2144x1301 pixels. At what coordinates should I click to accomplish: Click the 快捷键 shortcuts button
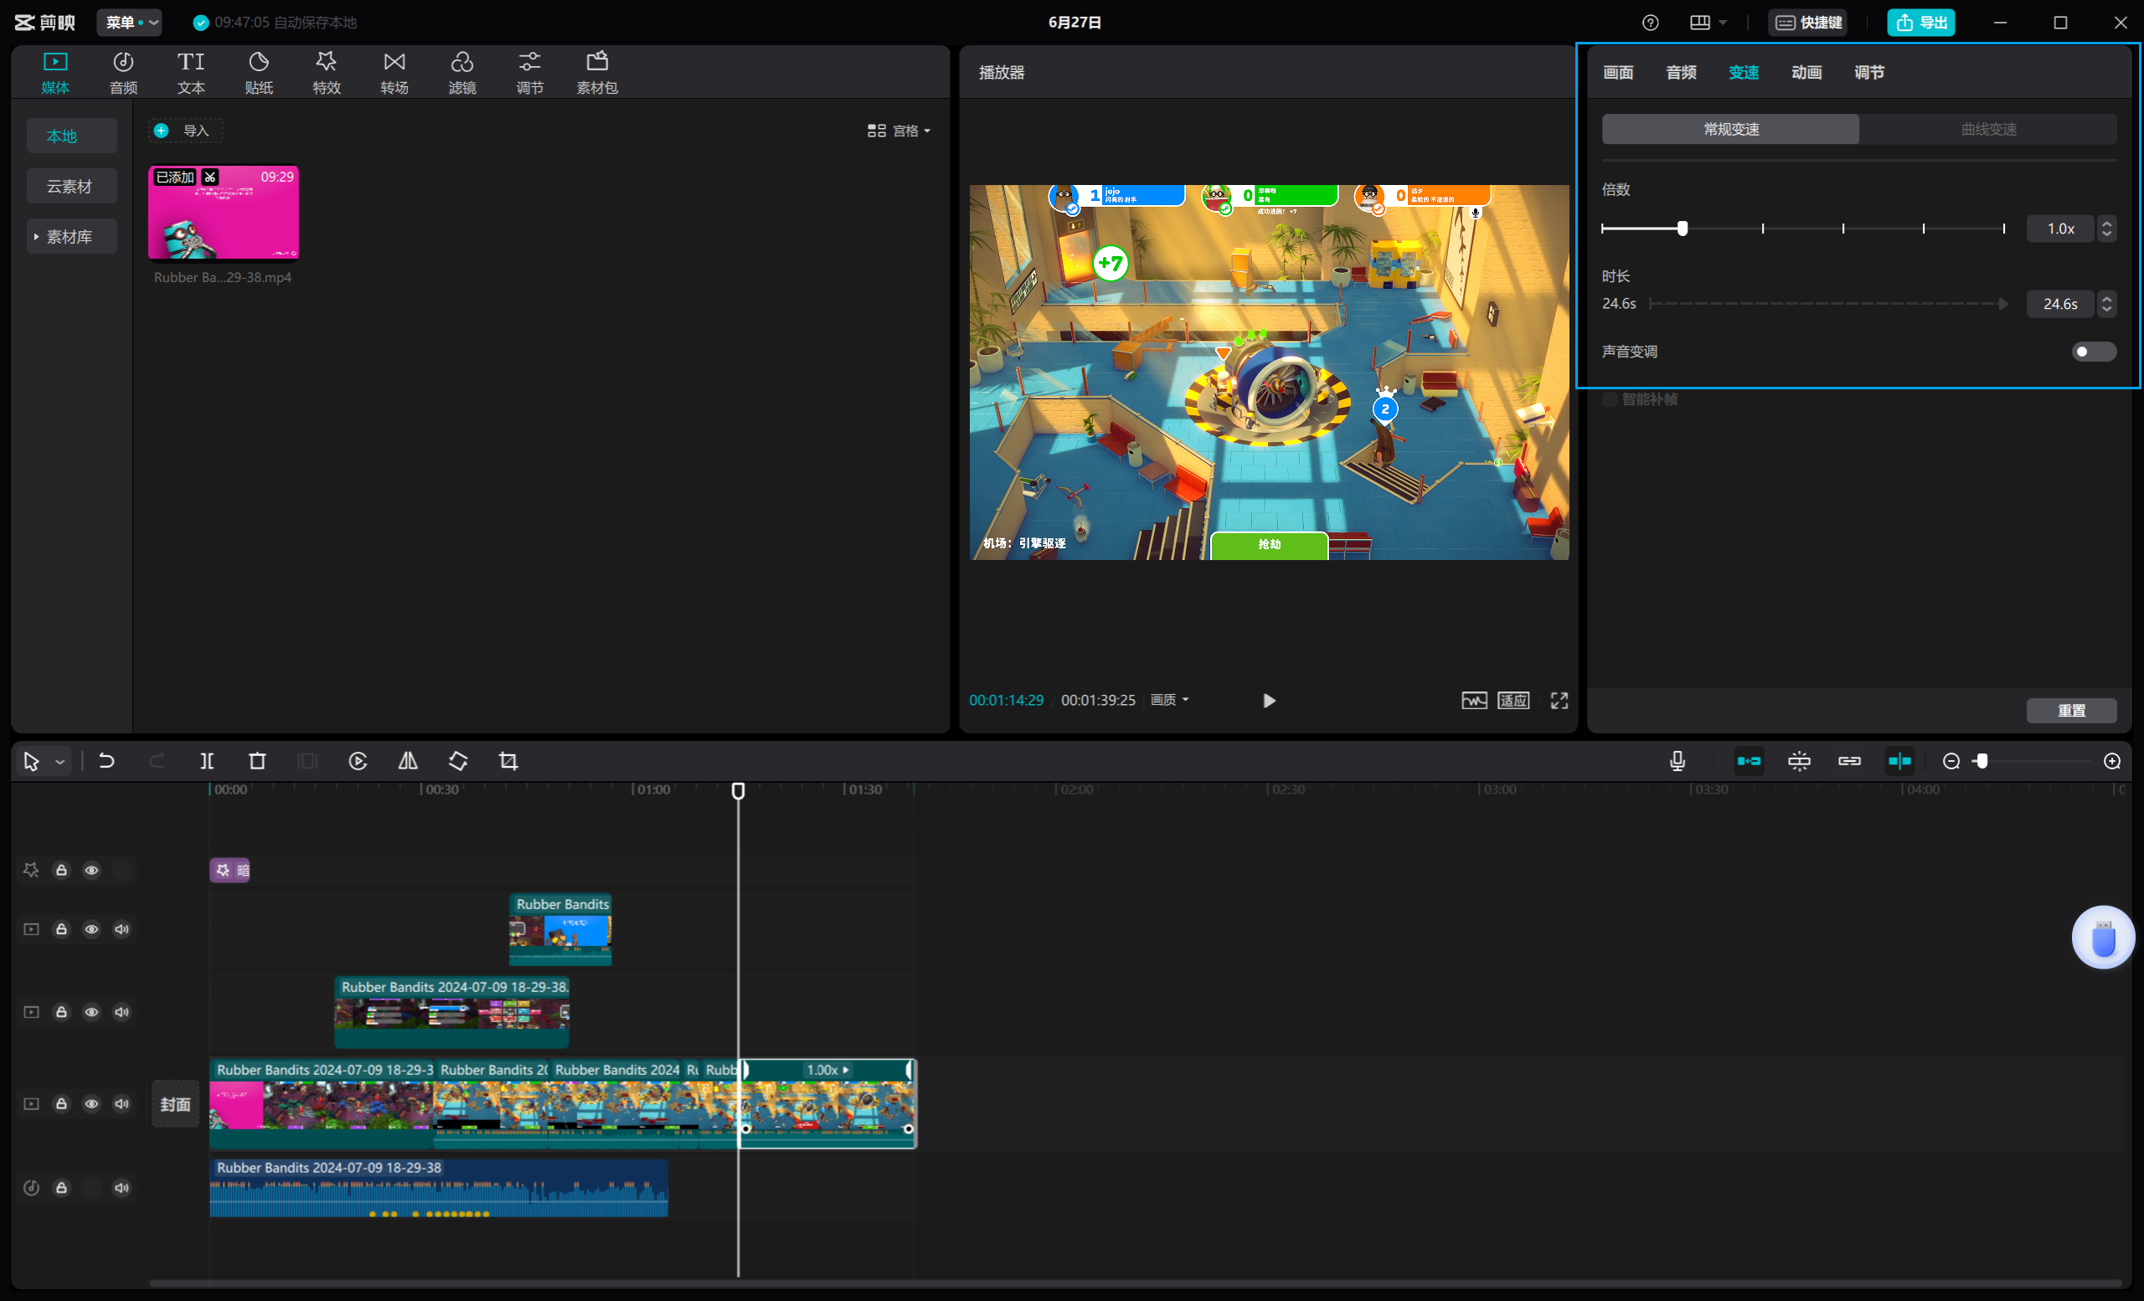[1808, 23]
